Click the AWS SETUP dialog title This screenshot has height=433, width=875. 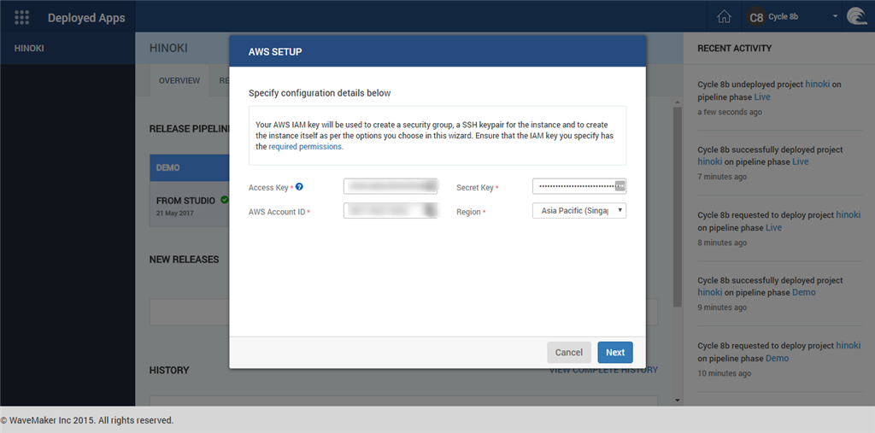click(275, 52)
